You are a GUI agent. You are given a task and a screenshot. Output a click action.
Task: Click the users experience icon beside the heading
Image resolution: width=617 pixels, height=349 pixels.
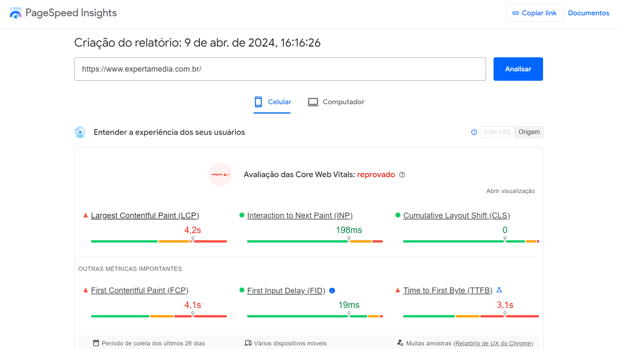pos(80,132)
